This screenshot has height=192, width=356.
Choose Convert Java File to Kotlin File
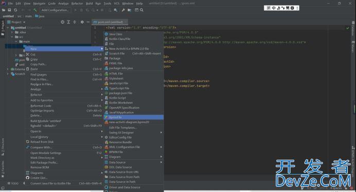pos(64,183)
